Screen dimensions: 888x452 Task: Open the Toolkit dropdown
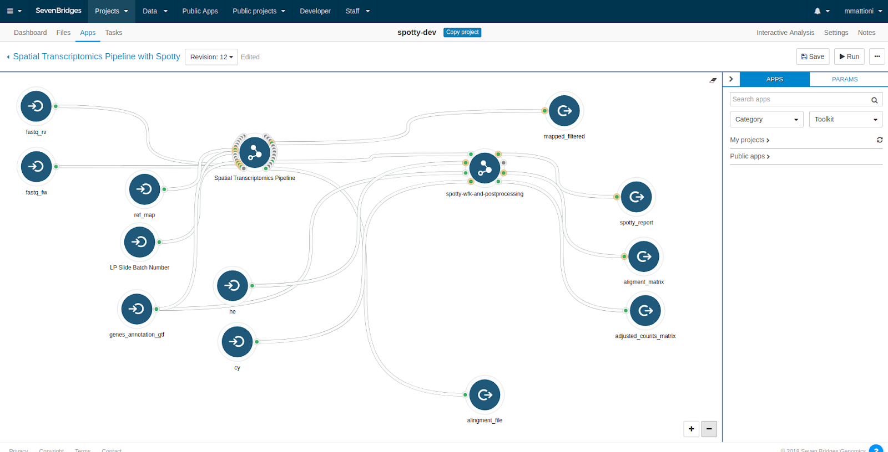click(846, 119)
